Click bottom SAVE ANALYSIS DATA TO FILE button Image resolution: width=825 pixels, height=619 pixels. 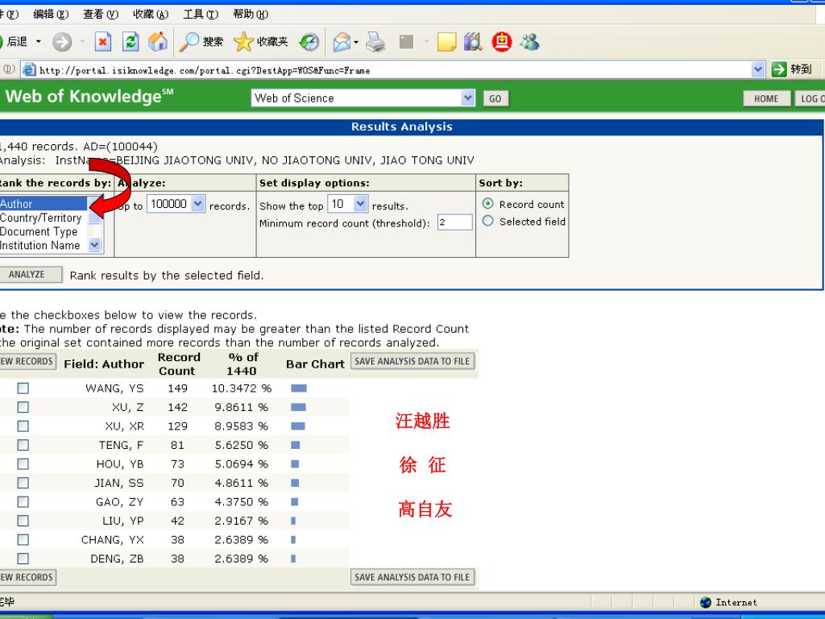[x=412, y=577]
